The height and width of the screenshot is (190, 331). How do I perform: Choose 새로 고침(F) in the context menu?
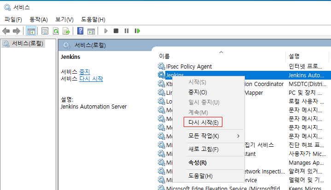click(x=209, y=150)
